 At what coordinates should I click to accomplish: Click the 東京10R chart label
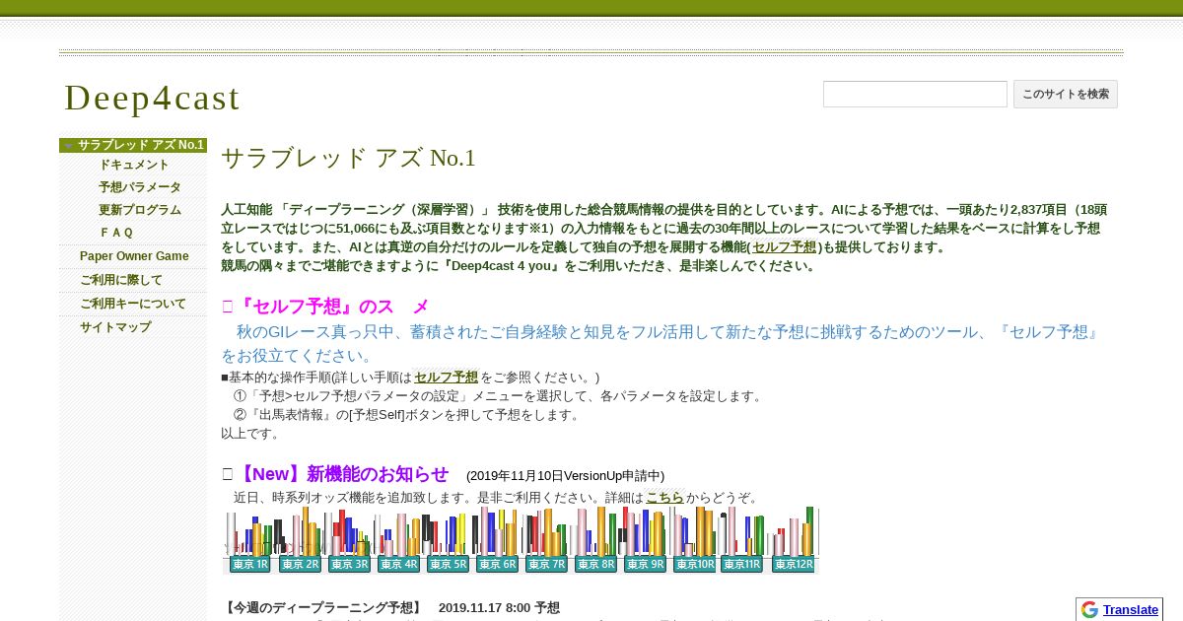click(693, 564)
